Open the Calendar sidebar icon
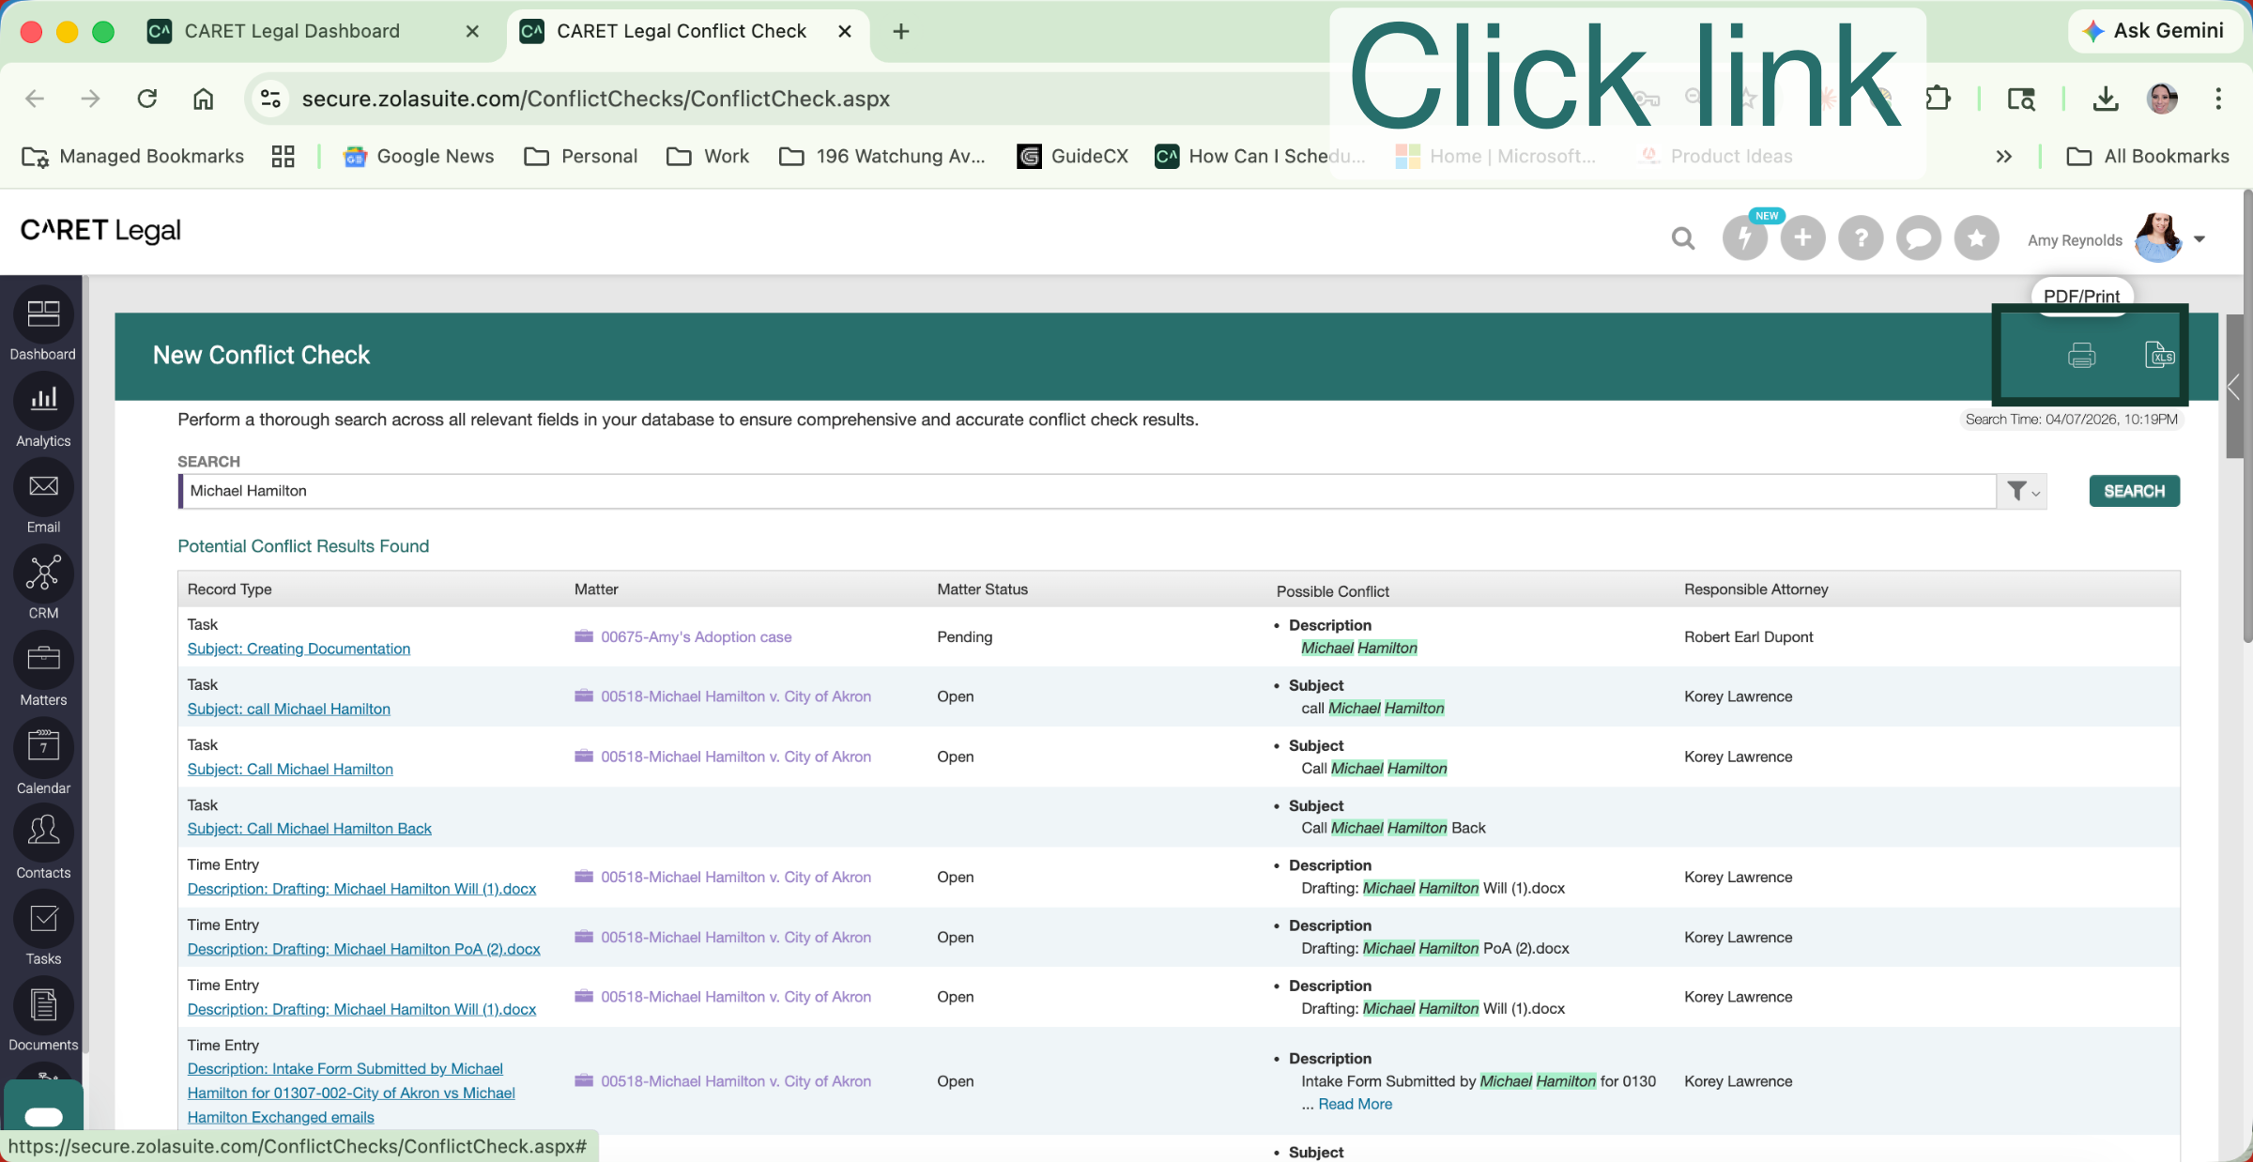Viewport: 2253px width, 1162px height. tap(43, 747)
